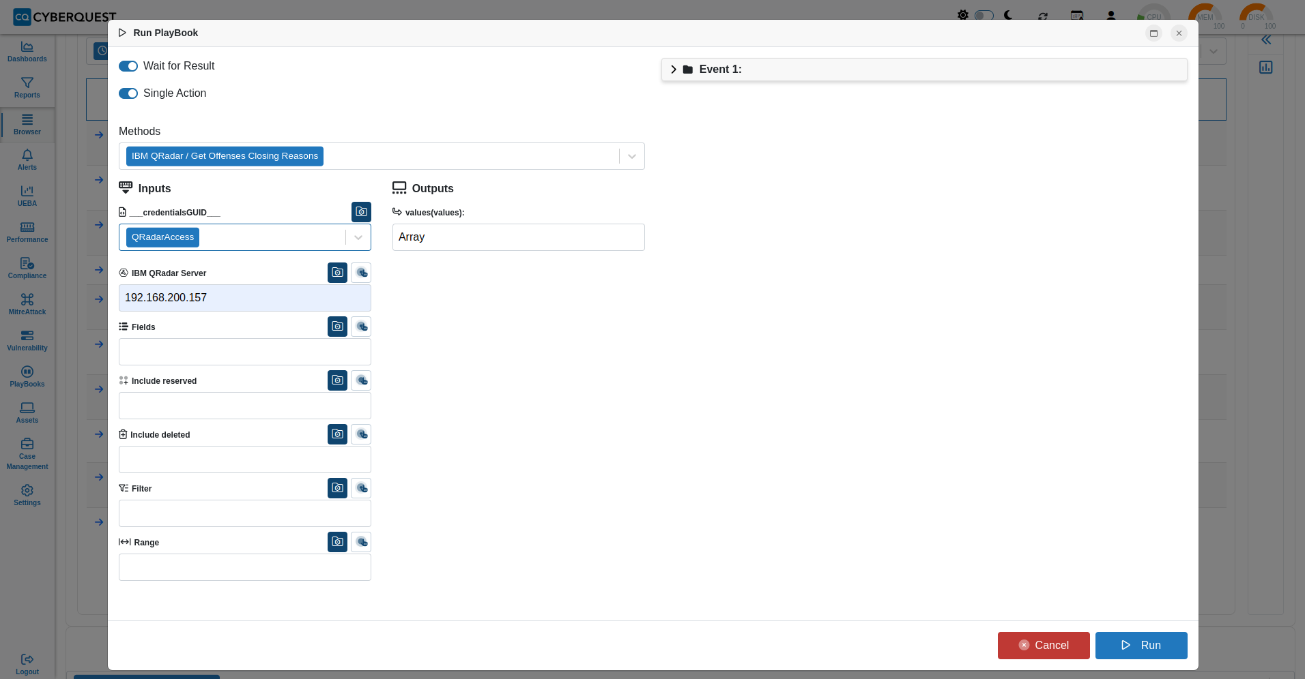Click the Include reserved input box
Screen dimensions: 1305x679
click(x=245, y=406)
